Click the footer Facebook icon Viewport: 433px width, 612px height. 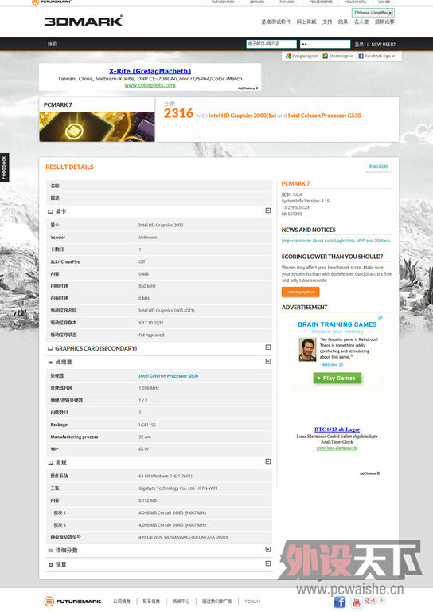(x=339, y=602)
